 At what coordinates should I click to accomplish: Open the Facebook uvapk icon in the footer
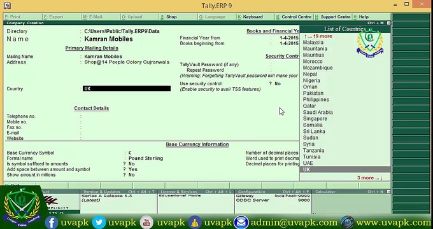pyautogui.click(x=52, y=223)
